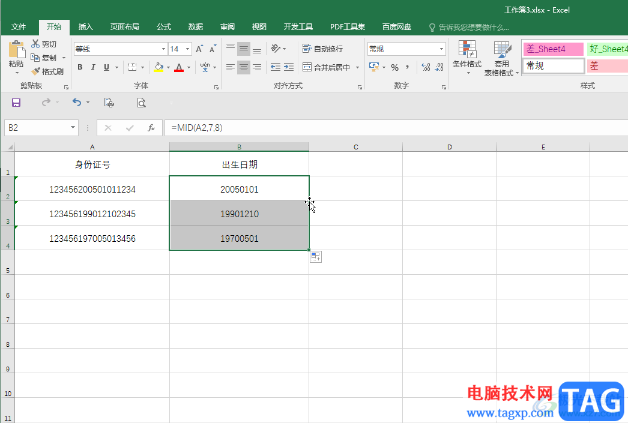
Task: Click Insert Function fx icon
Action: [x=151, y=128]
